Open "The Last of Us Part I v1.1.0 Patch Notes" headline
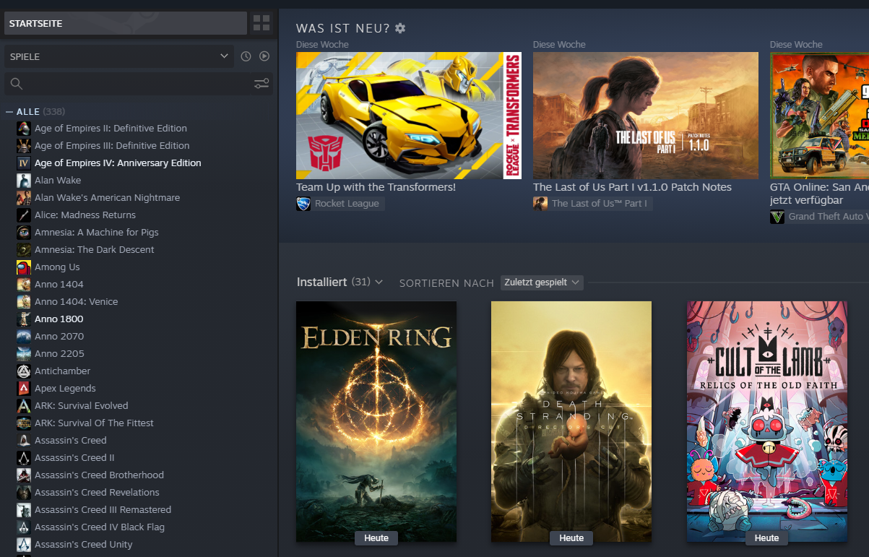Image resolution: width=869 pixels, height=557 pixels. click(x=632, y=187)
